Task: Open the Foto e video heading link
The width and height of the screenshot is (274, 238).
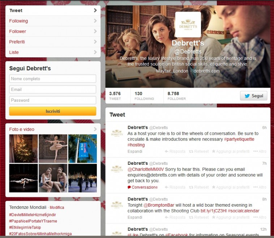Action: 22,129
